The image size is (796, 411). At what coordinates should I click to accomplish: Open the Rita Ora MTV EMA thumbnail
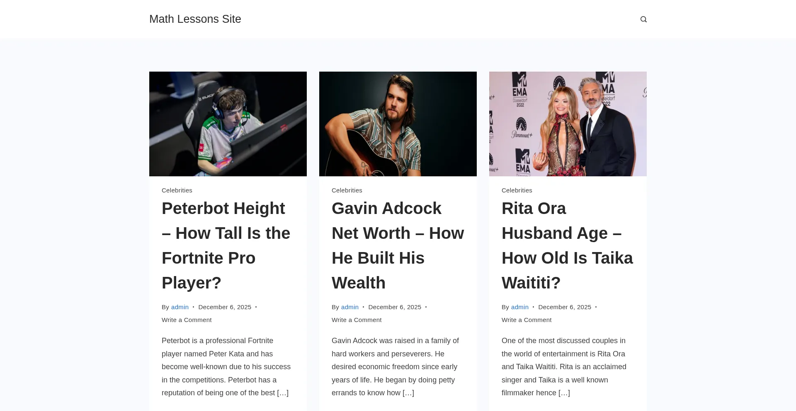(568, 124)
